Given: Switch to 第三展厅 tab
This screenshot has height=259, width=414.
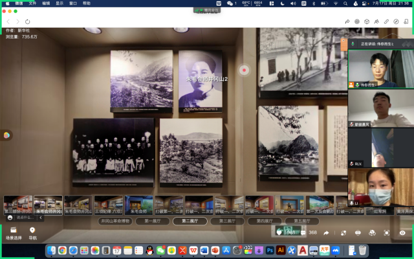Looking at the screenshot, I should pyautogui.click(x=227, y=221).
